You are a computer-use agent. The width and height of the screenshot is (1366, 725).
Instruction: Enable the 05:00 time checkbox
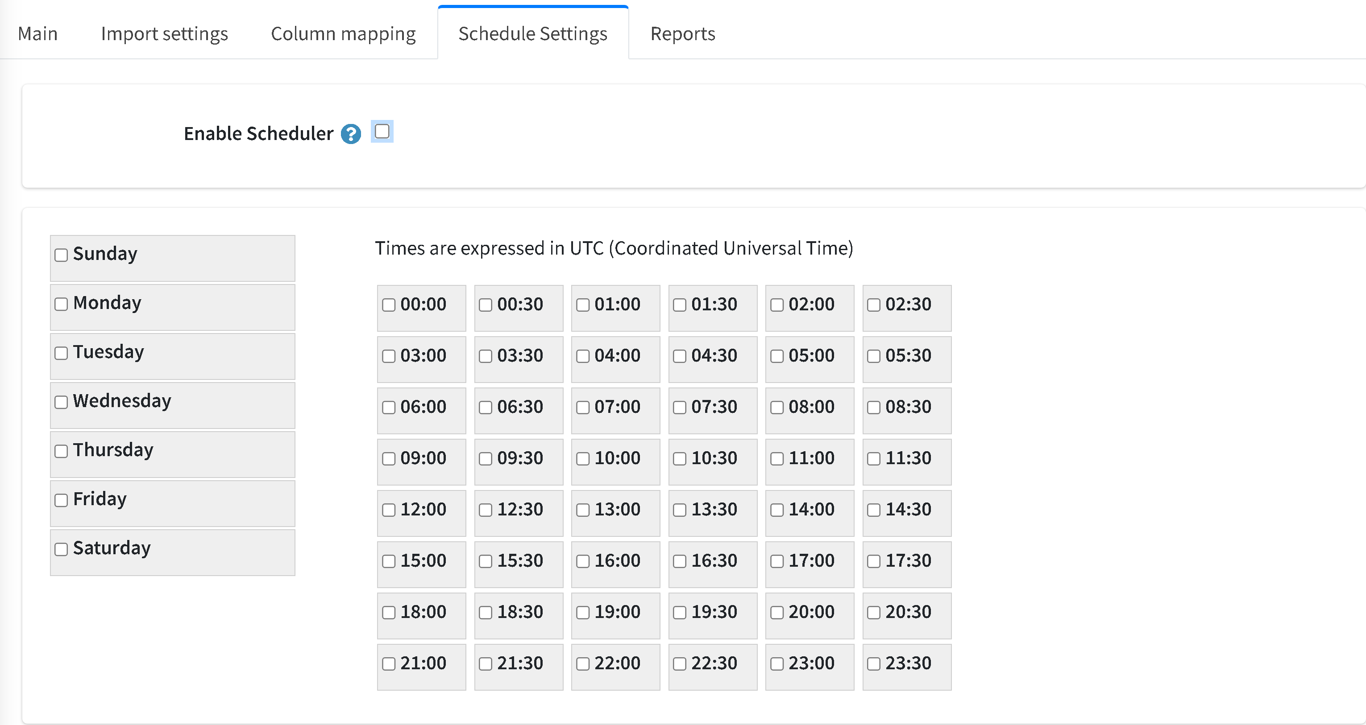pyautogui.click(x=777, y=356)
